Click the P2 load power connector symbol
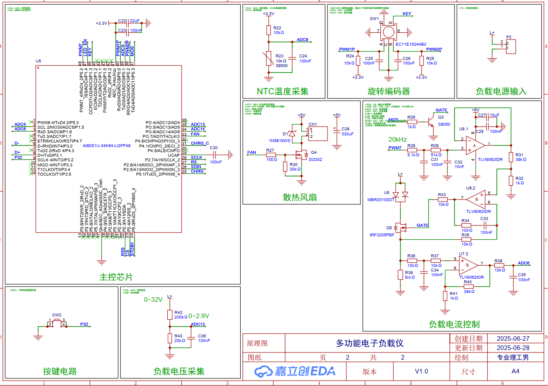Image resolution: width=548 pixels, height=386 pixels. (510, 46)
